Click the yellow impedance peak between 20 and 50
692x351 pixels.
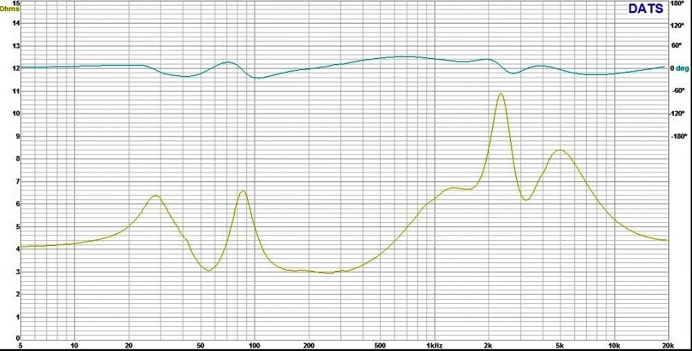point(156,196)
